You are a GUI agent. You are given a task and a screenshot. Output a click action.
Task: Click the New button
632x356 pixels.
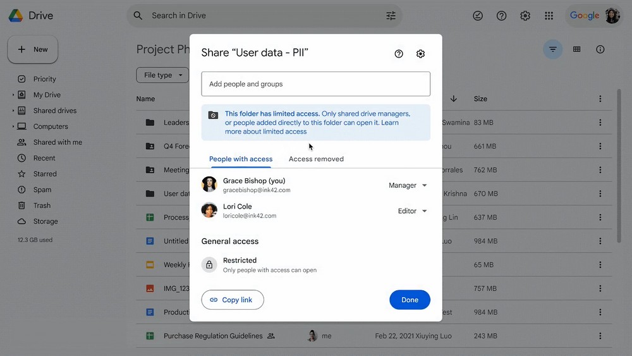(x=33, y=49)
